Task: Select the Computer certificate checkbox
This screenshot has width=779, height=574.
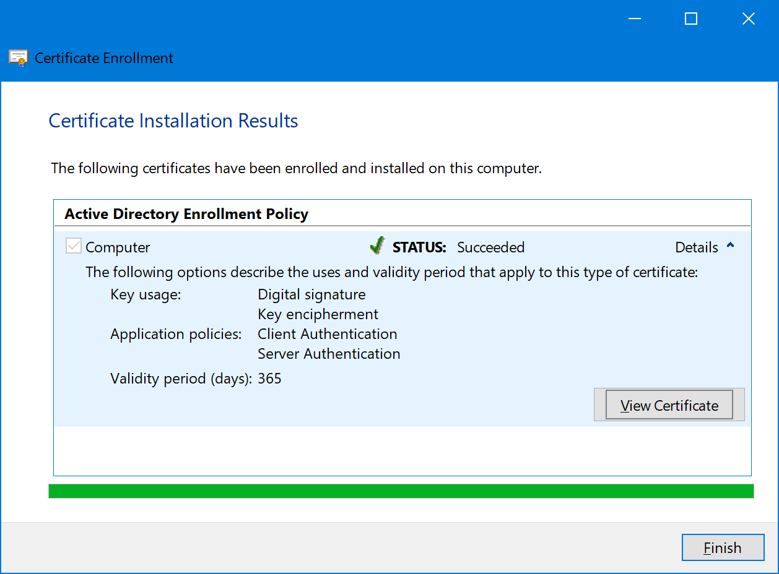Action: coord(73,246)
